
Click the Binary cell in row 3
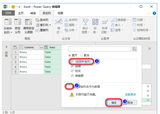click(31, 62)
